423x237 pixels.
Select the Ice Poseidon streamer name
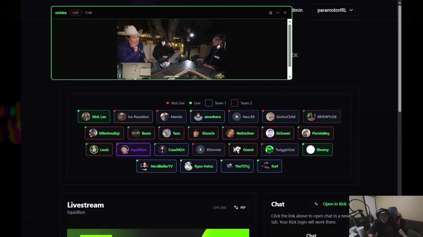138,117
